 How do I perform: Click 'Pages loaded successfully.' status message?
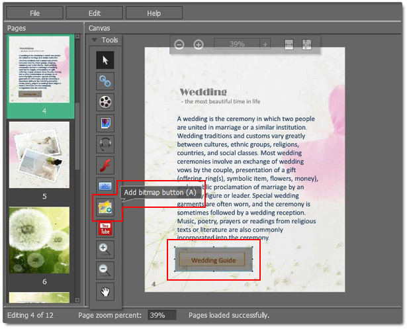[229, 315]
